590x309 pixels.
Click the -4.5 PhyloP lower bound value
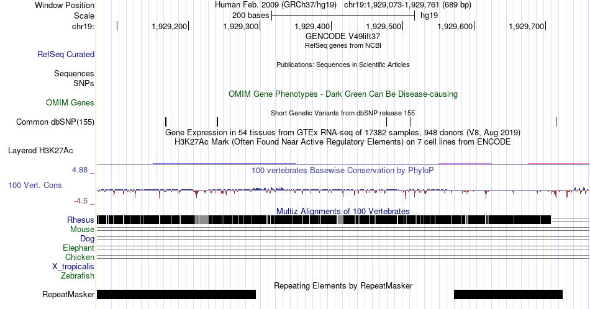pos(81,201)
